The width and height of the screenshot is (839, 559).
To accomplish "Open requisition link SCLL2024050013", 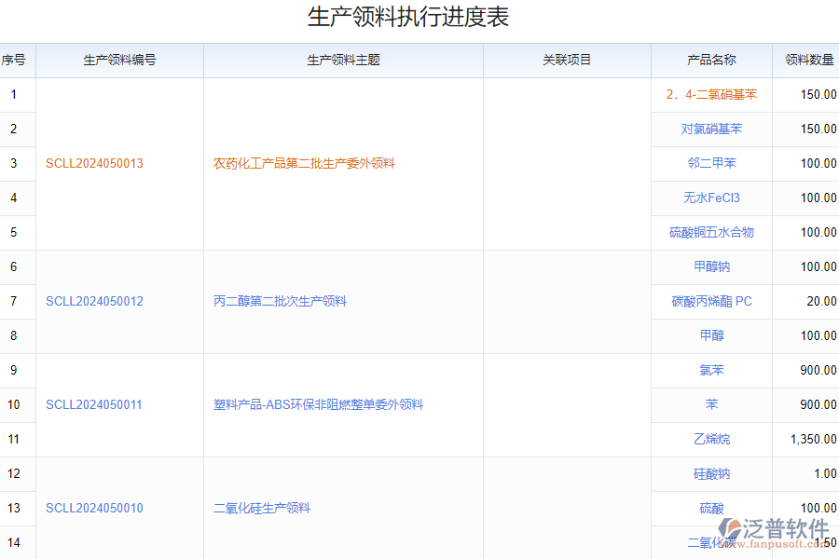I will [94, 164].
